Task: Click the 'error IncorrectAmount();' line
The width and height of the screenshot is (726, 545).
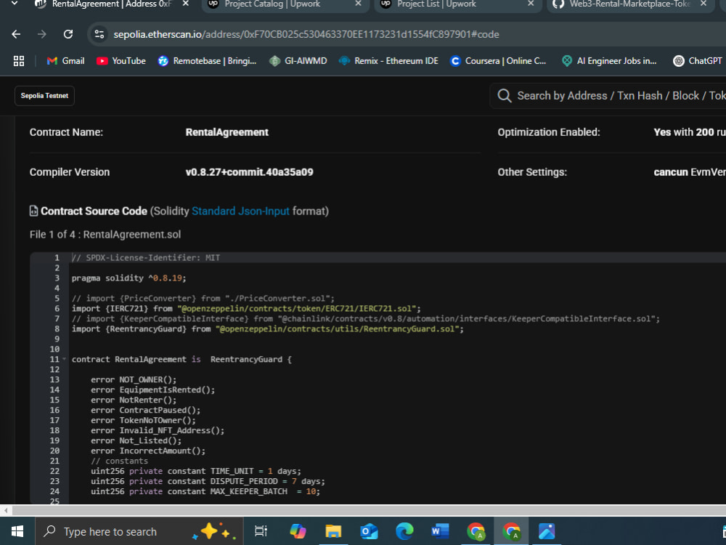Action: [x=148, y=451]
